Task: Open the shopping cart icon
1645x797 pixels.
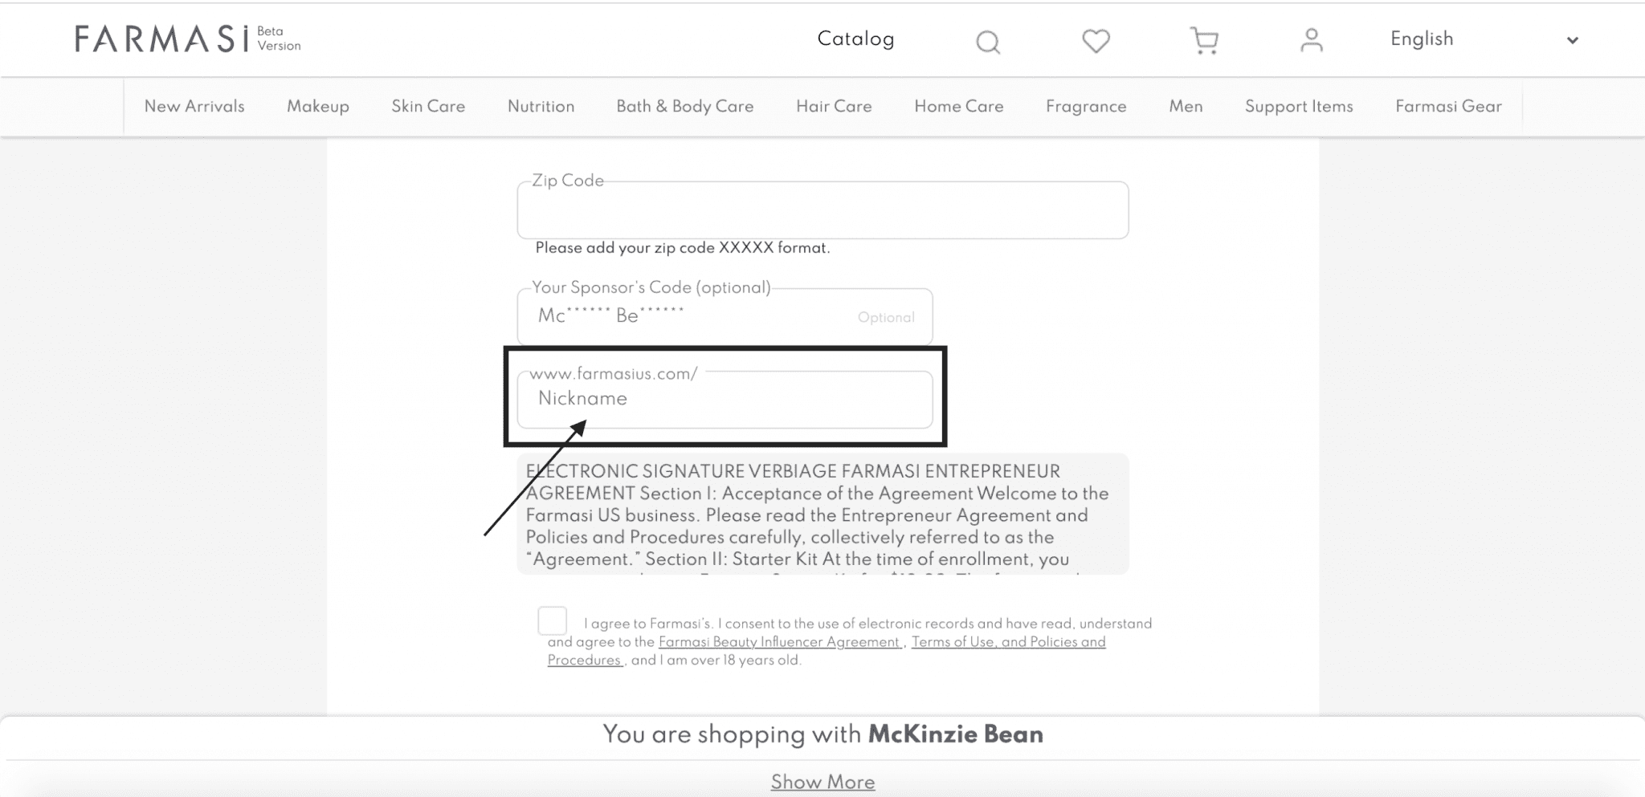Action: tap(1203, 40)
